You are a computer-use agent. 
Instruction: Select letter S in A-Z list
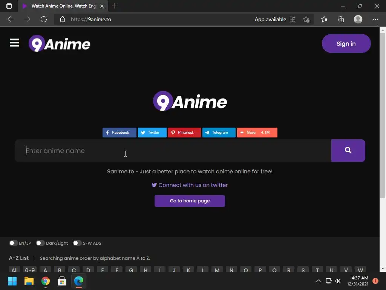(x=303, y=270)
